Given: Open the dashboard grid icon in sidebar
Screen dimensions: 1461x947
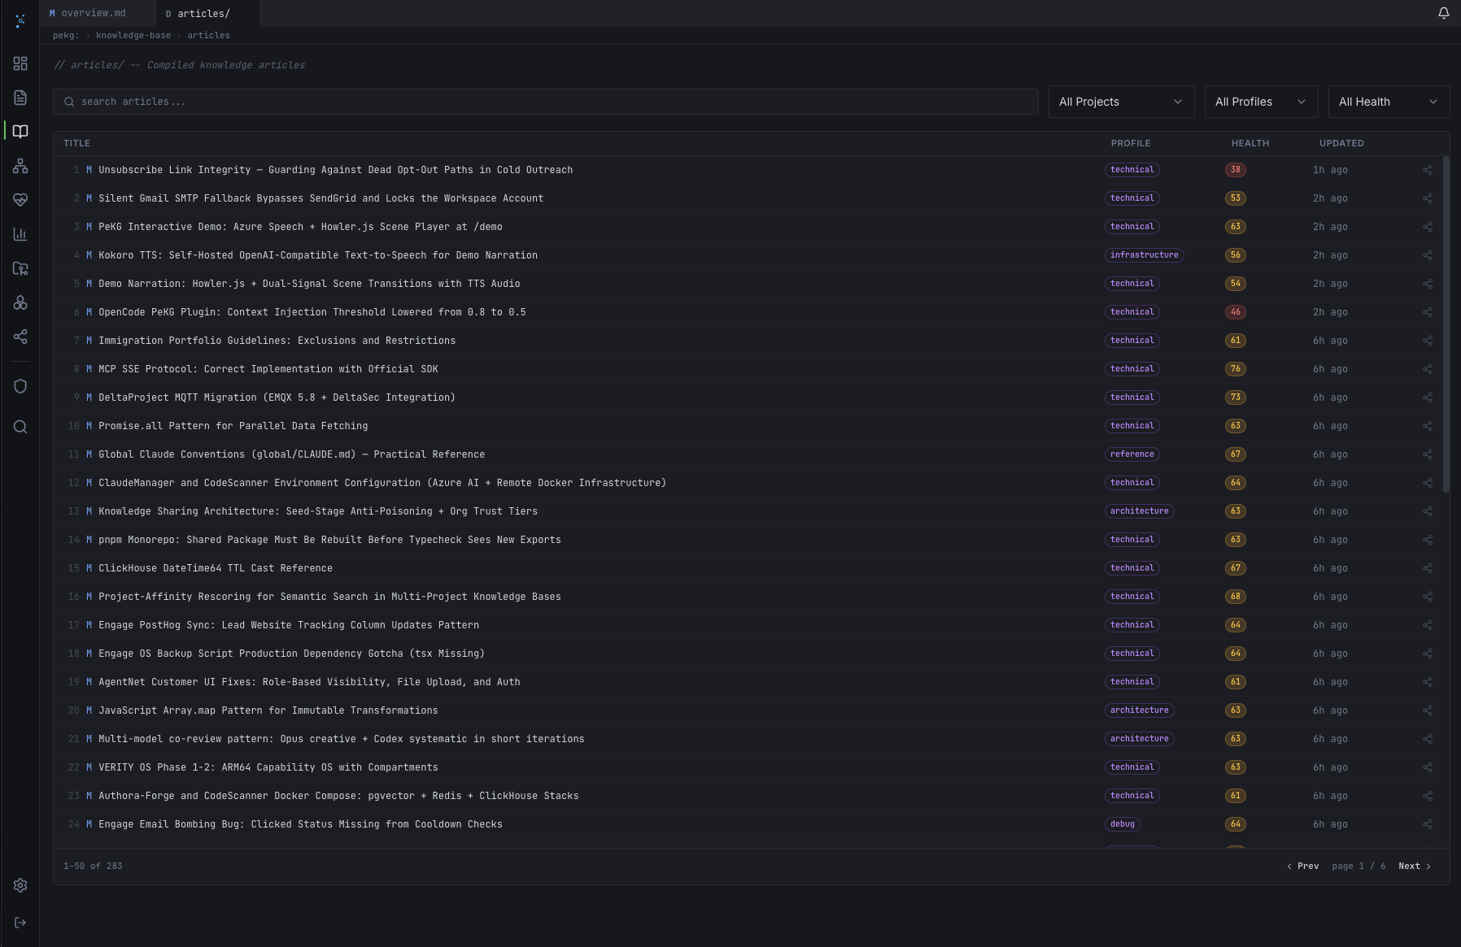Looking at the screenshot, I should (x=20, y=63).
